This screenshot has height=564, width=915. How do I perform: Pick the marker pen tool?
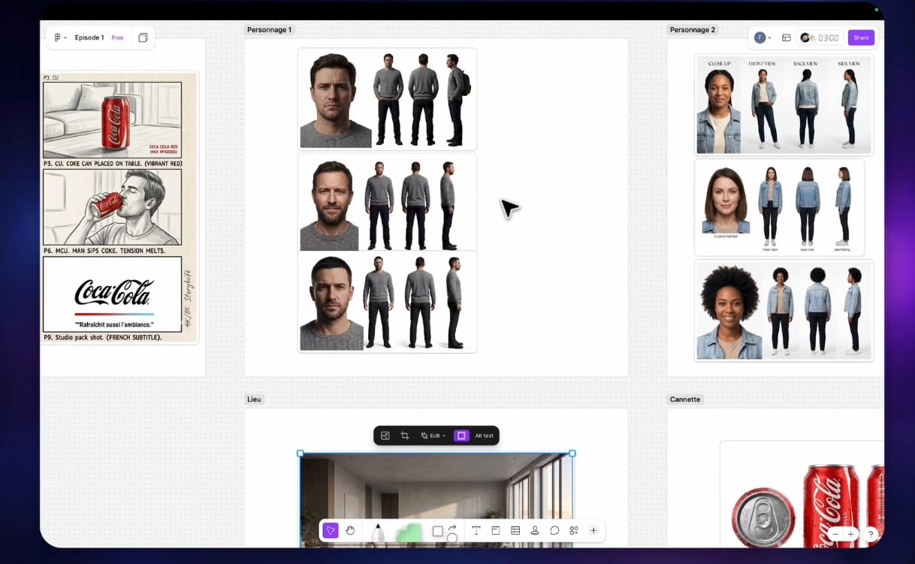[x=378, y=532]
